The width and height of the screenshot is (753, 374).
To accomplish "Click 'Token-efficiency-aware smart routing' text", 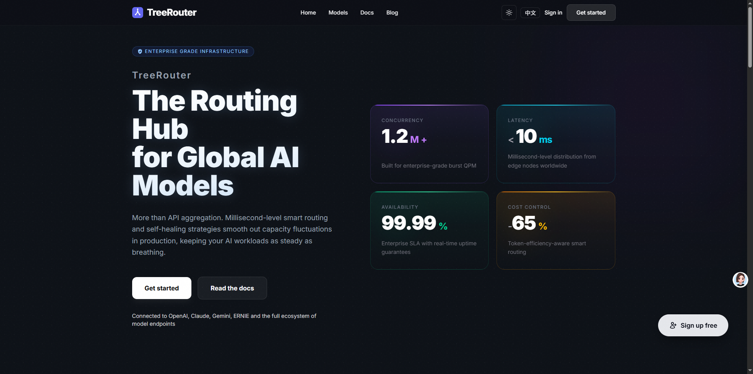I will pos(547,248).
